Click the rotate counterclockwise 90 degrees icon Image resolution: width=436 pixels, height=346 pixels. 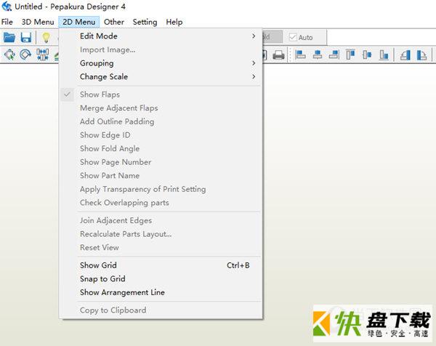405,55
